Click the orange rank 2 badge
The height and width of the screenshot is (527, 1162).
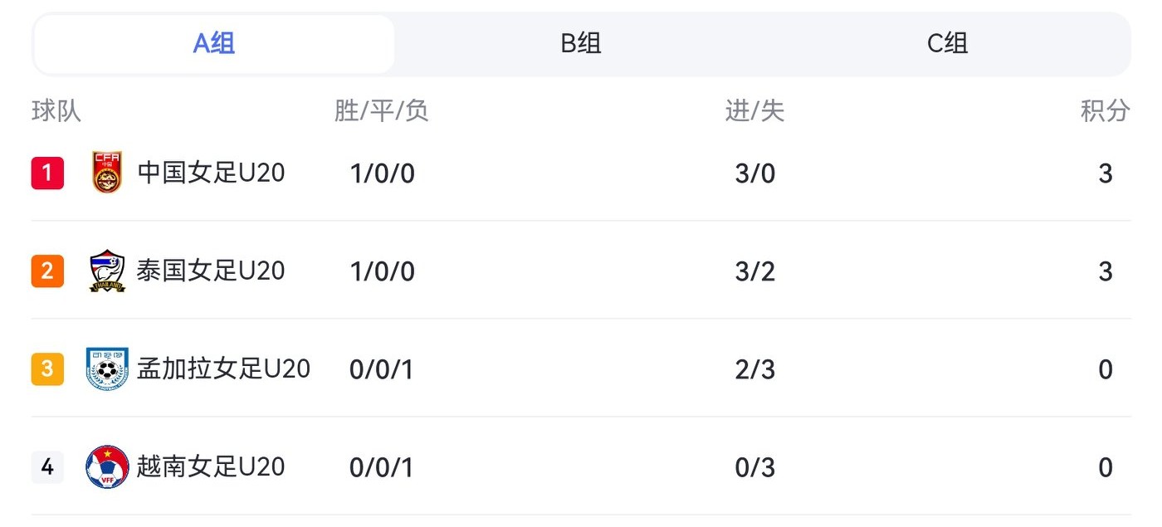[x=47, y=271]
